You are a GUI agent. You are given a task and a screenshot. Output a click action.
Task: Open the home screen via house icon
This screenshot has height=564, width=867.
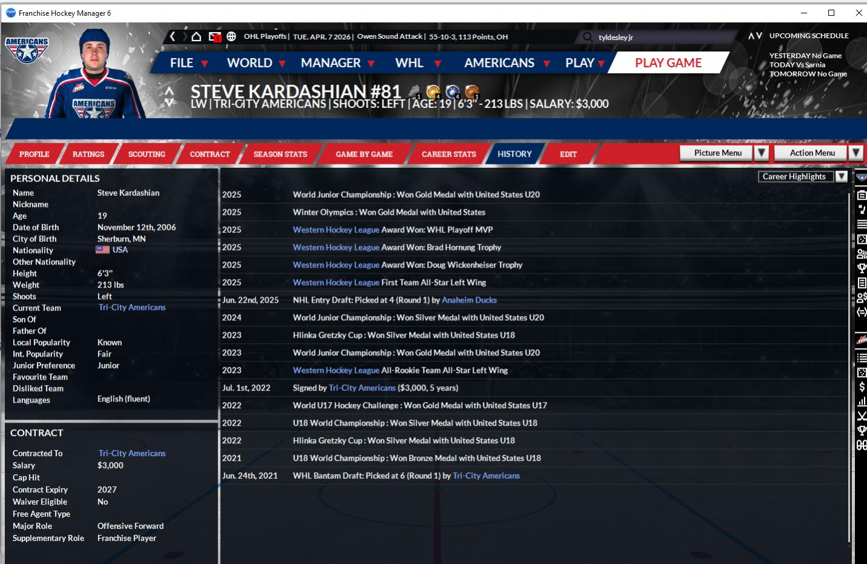click(x=196, y=36)
